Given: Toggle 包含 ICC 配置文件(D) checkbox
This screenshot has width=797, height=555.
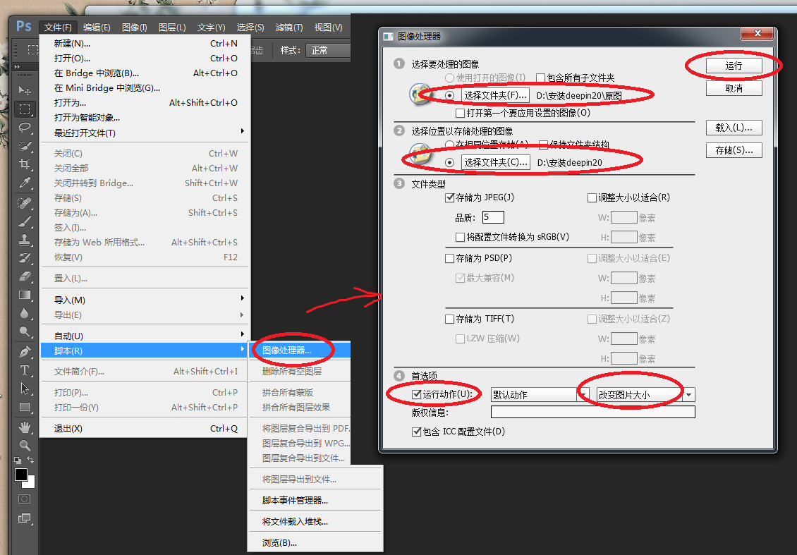Looking at the screenshot, I should (416, 432).
